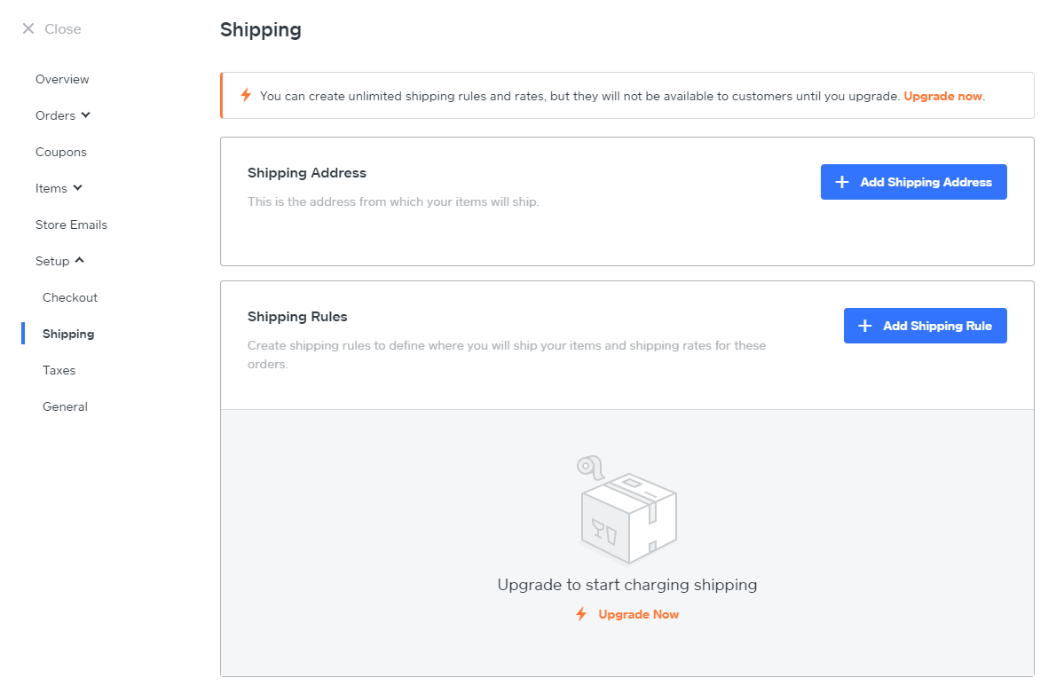Click the lightning icon beside Upgrade Now
The height and width of the screenshot is (686, 1056).
(x=581, y=614)
